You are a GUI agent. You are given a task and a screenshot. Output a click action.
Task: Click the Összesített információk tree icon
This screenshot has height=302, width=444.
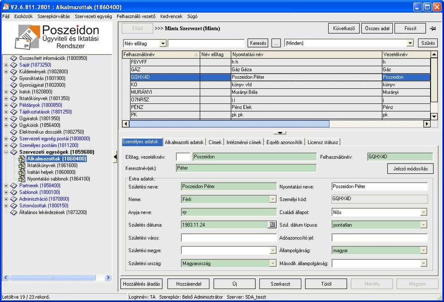point(13,58)
